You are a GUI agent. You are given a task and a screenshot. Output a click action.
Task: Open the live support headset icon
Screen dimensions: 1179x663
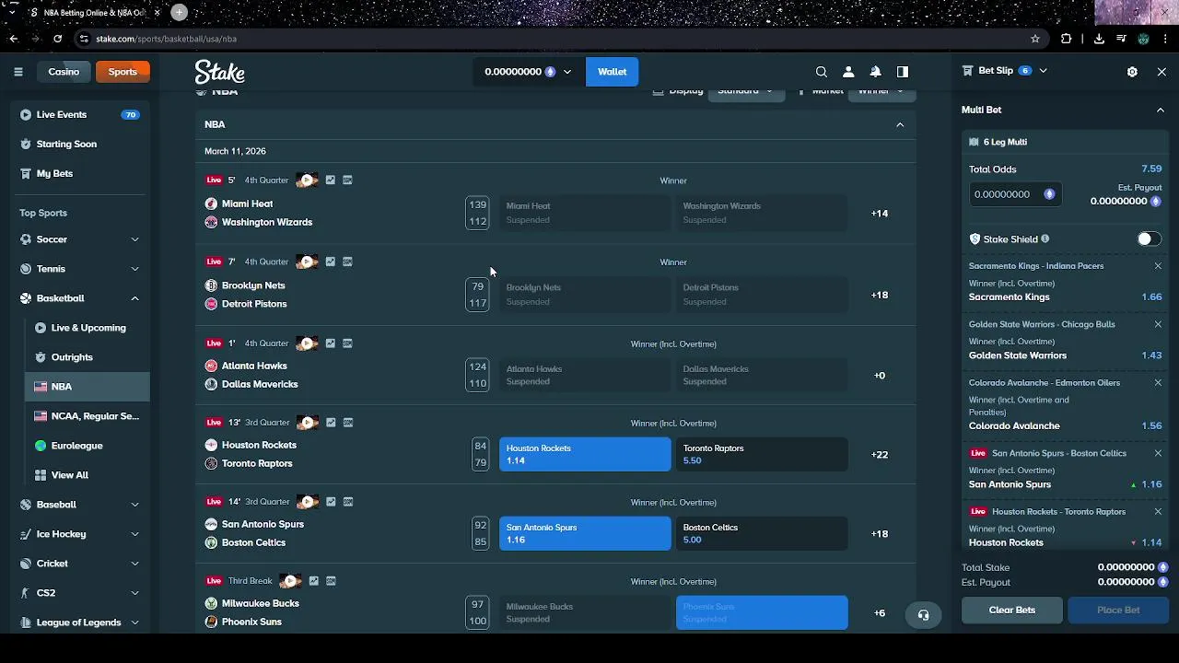[x=923, y=615]
